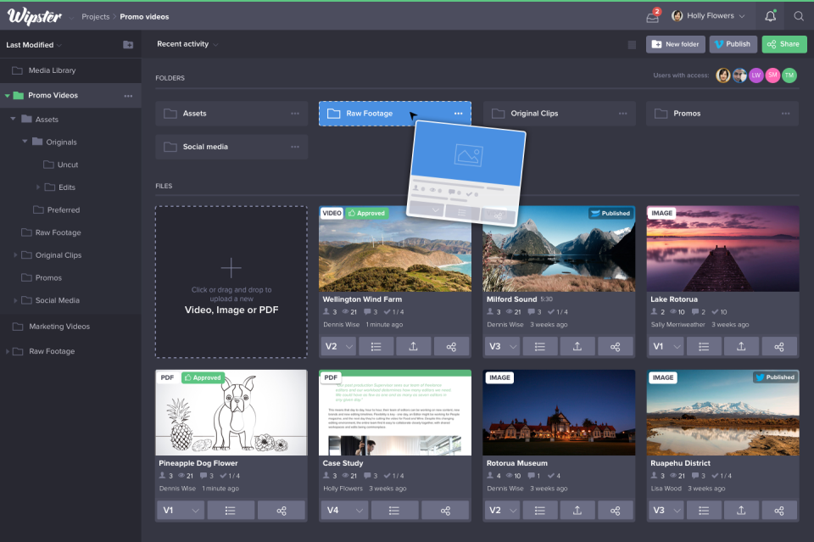The height and width of the screenshot is (542, 814).
Task: Open the search tool in the top bar
Action: pos(799,15)
